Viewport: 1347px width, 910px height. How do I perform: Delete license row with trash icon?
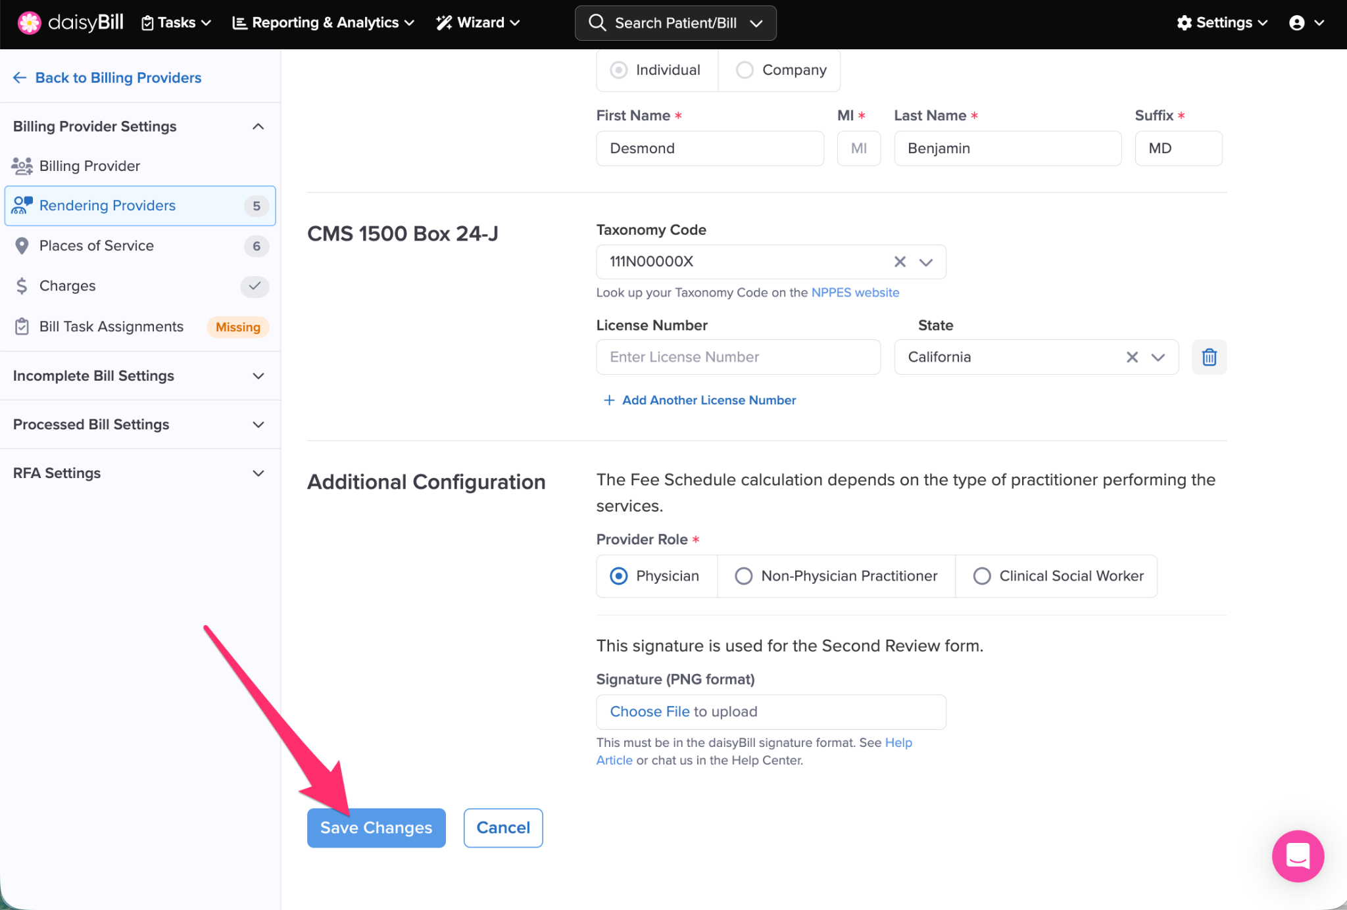click(1209, 357)
